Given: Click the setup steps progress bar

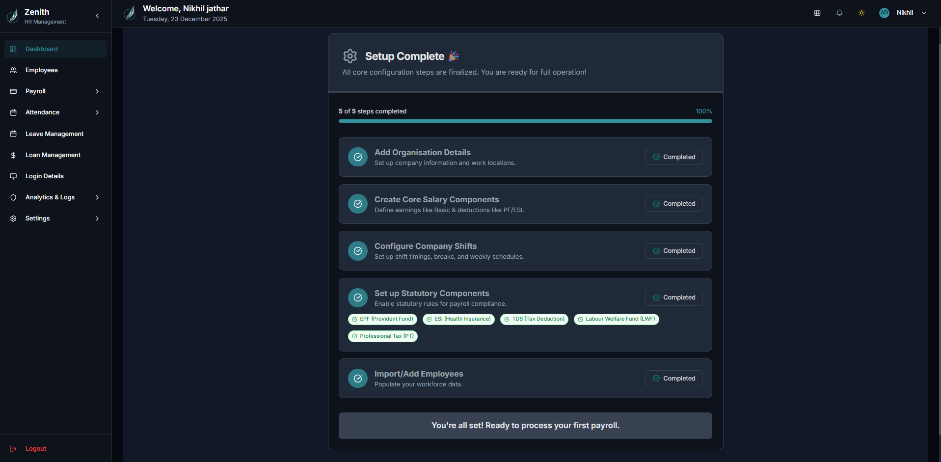Looking at the screenshot, I should pyautogui.click(x=525, y=121).
